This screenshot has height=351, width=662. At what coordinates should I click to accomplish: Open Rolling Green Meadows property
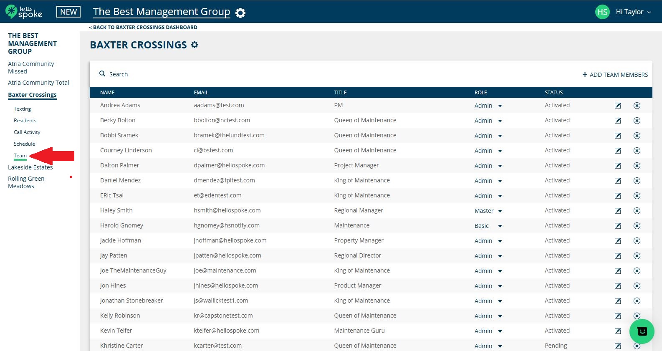click(x=26, y=182)
